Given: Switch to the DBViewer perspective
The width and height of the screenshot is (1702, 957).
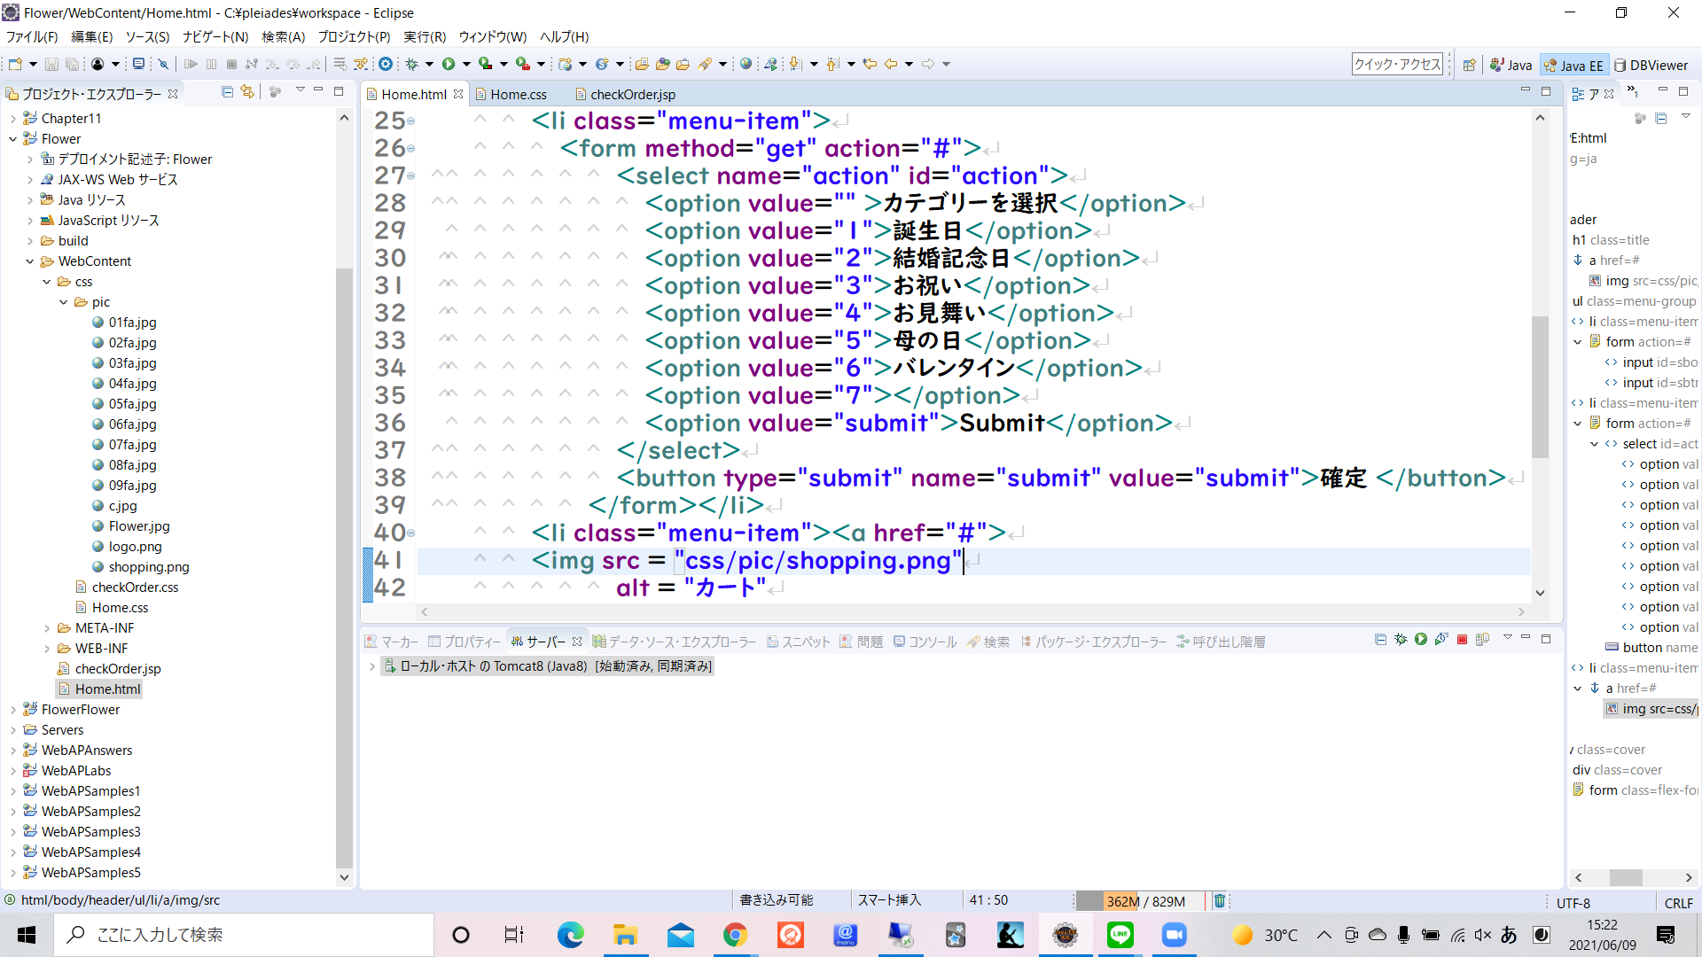Looking at the screenshot, I should tap(1651, 64).
